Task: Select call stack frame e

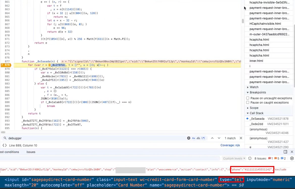Action: [269, 147]
